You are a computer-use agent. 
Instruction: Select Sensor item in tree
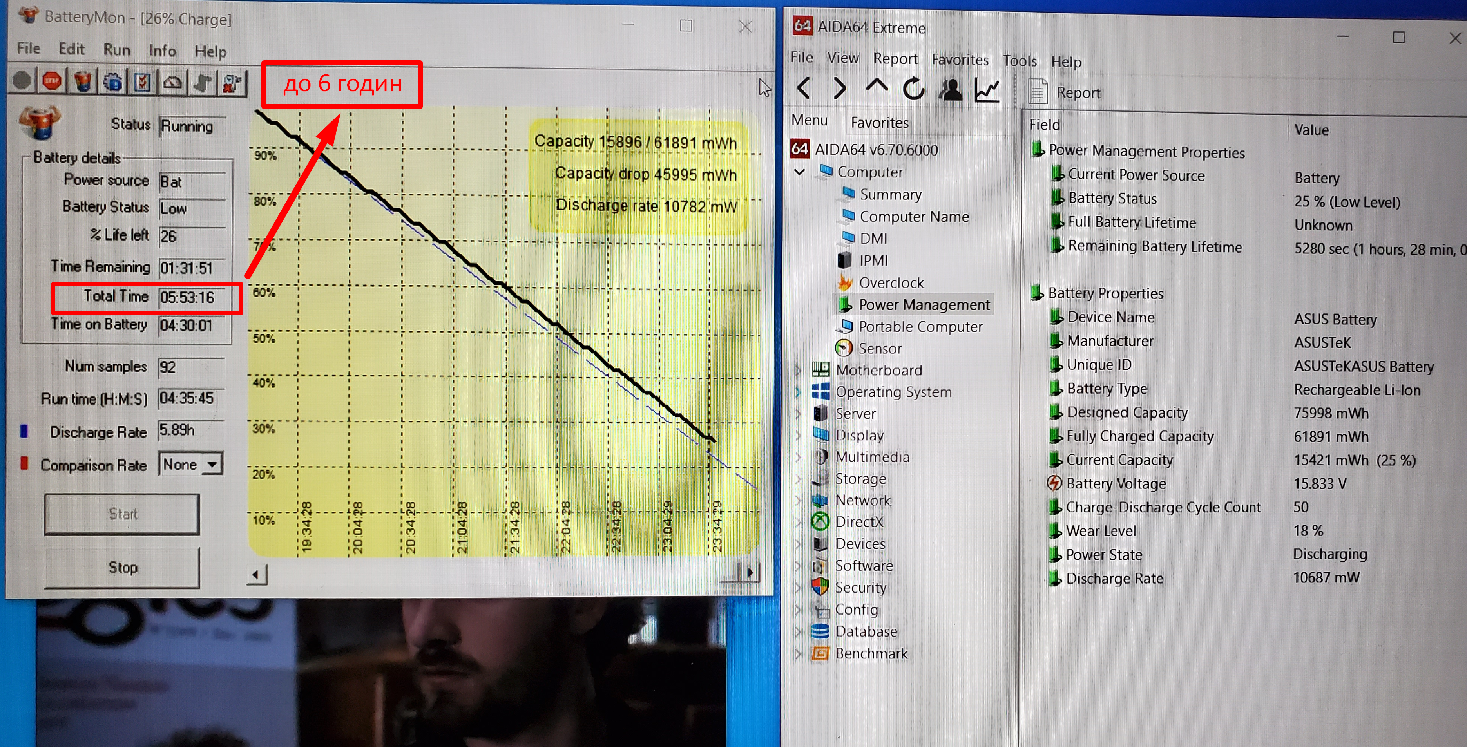click(x=880, y=349)
